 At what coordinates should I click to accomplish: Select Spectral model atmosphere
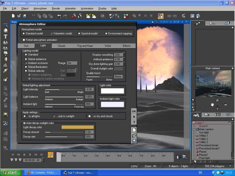[79, 33]
